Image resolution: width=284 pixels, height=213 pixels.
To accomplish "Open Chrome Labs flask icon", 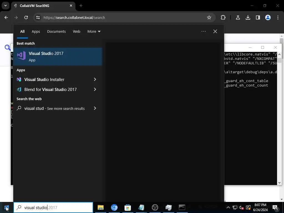I will 238,17.
